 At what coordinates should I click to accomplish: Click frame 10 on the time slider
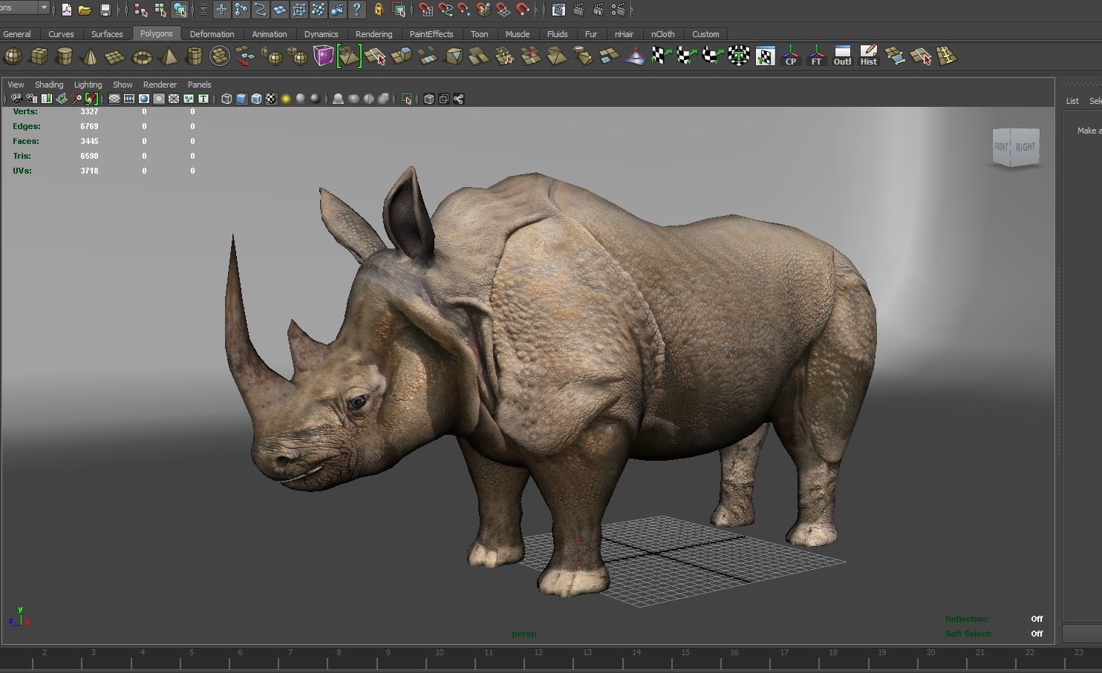pos(440,653)
